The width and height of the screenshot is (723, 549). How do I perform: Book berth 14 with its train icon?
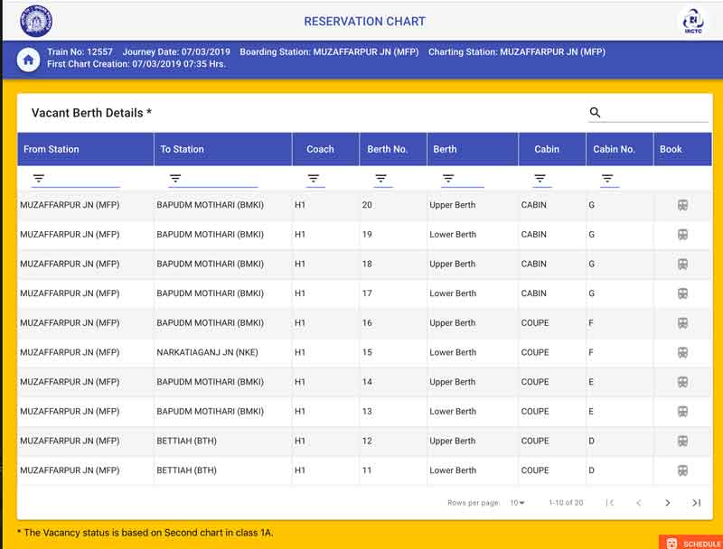(682, 382)
